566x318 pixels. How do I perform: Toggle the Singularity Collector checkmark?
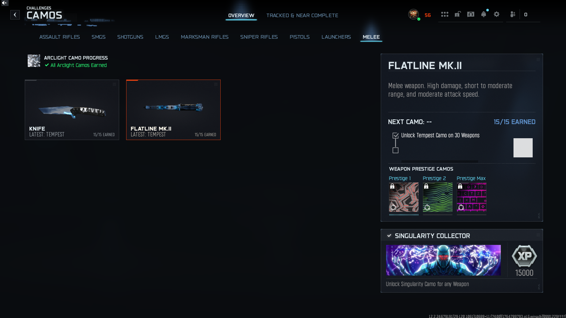389,236
